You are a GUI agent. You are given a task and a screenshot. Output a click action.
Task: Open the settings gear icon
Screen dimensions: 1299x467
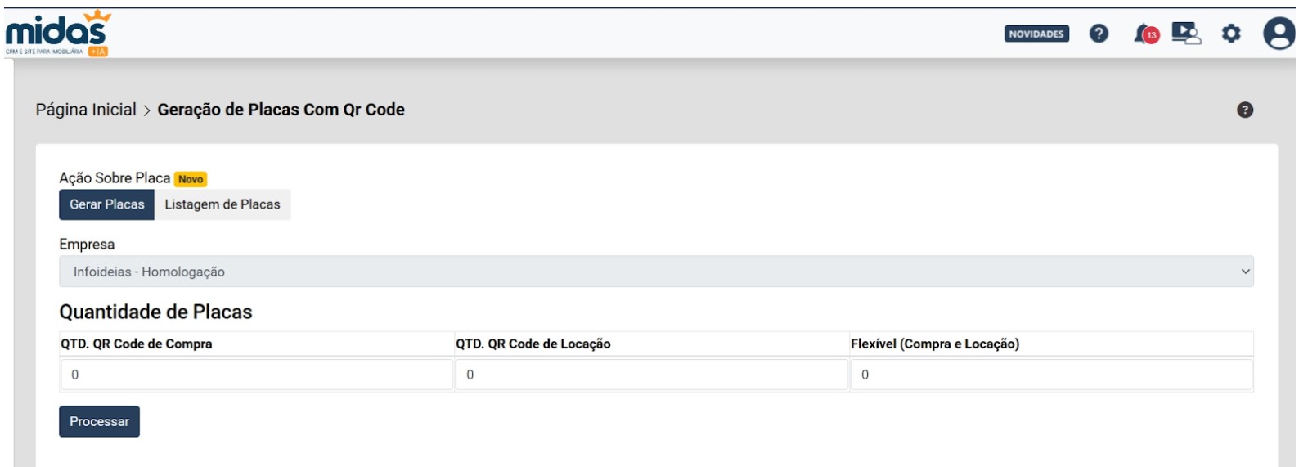pyautogui.click(x=1230, y=34)
